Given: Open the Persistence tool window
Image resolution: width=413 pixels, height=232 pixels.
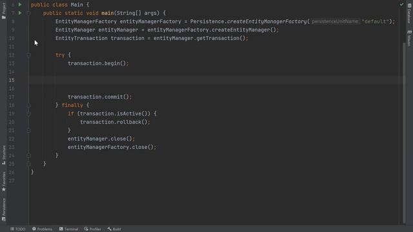Looking at the screenshot, I should click(4, 209).
